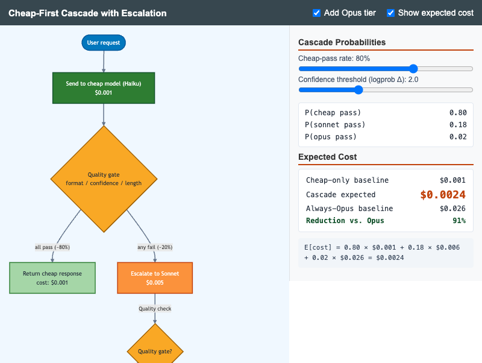Click the Cascade expected $0.0024 value
The height and width of the screenshot is (363, 482).
[443, 195]
